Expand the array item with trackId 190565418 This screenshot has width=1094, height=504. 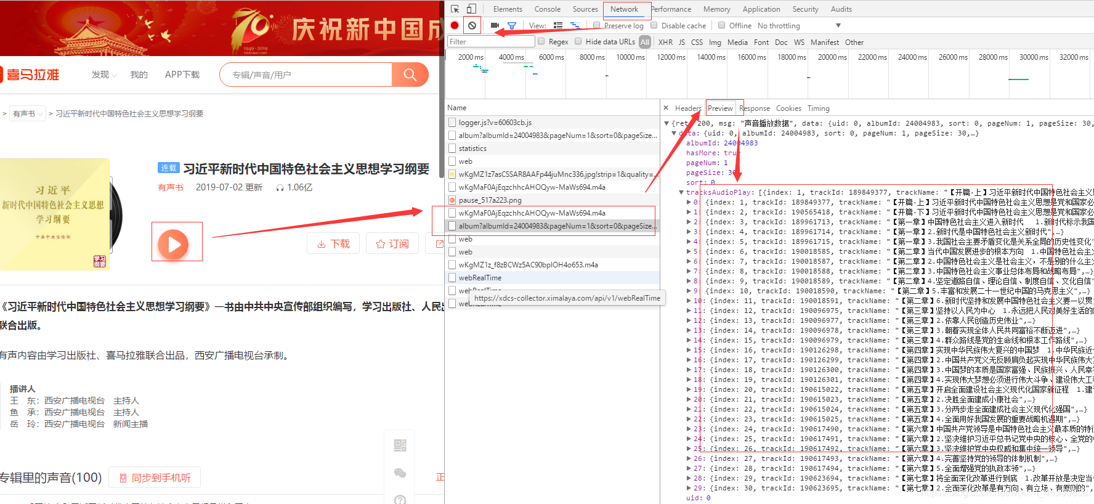[x=689, y=212]
